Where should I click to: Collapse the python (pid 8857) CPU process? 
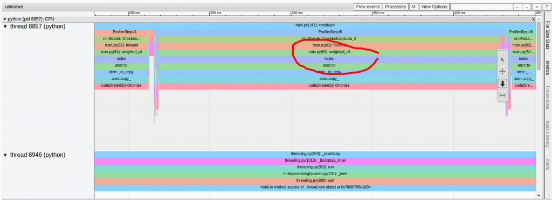tap(4, 19)
